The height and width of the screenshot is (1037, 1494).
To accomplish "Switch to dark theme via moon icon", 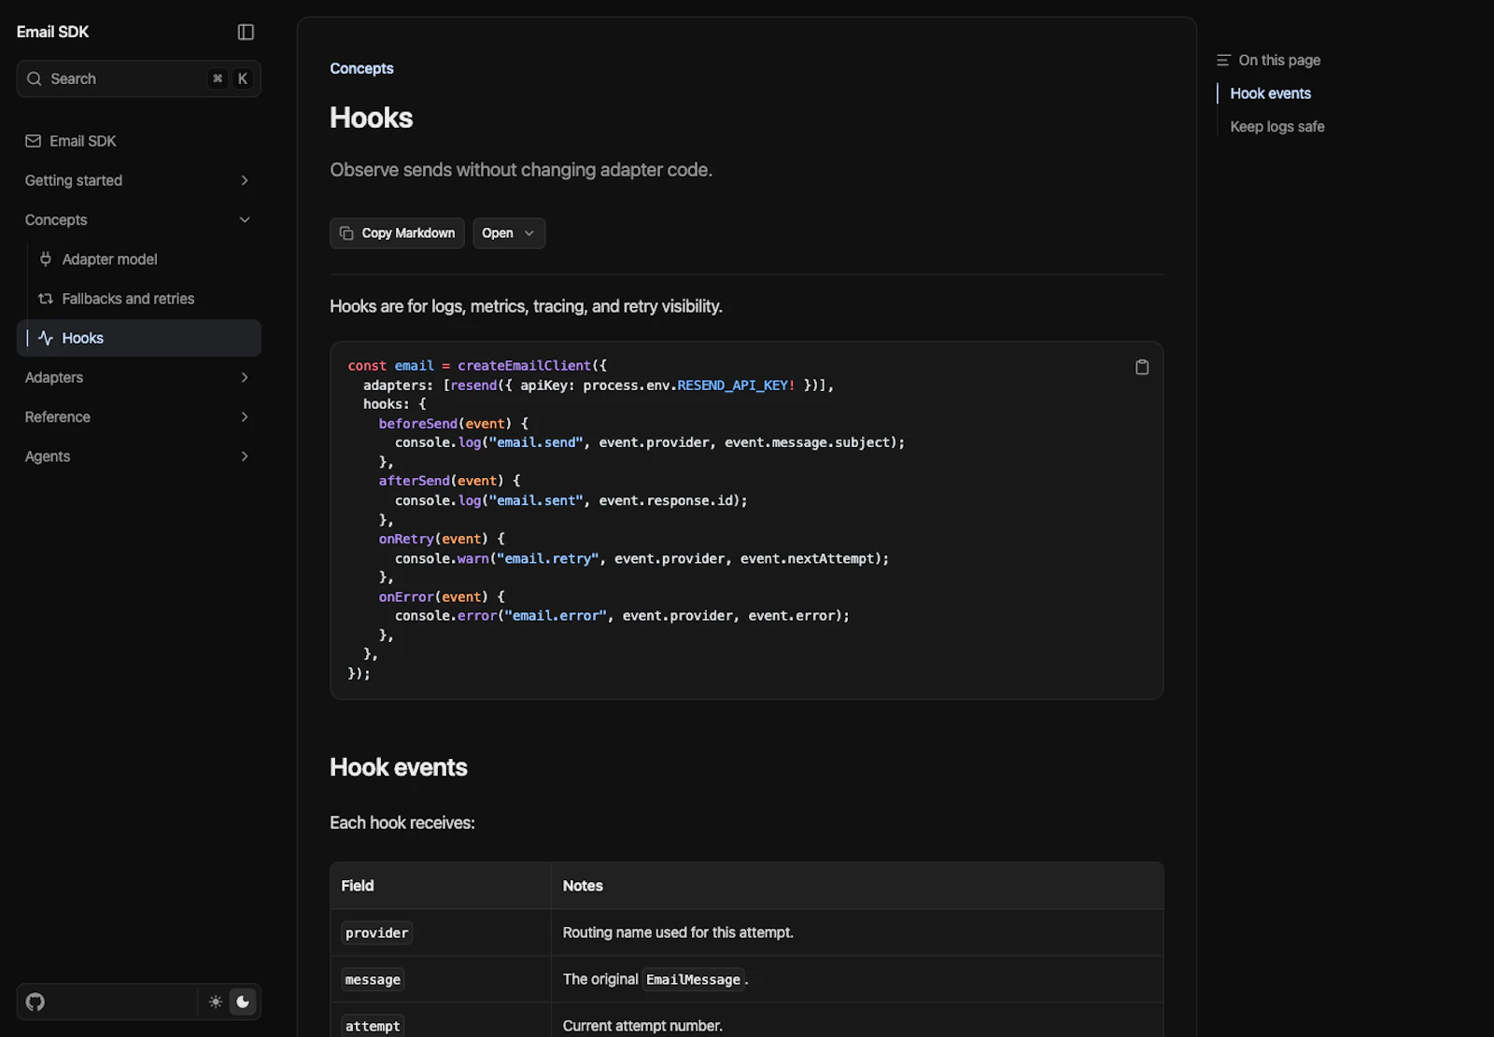I will click(x=243, y=1002).
